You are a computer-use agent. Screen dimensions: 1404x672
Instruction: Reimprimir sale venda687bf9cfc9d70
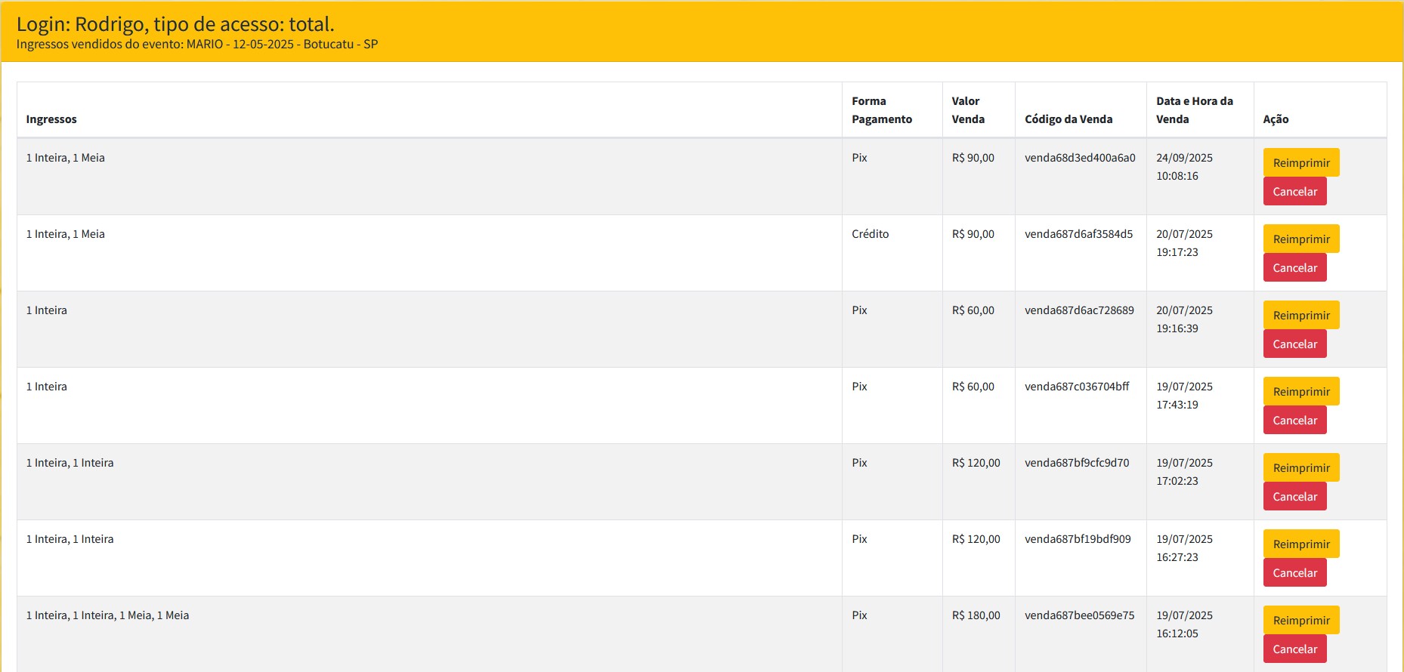(1300, 467)
